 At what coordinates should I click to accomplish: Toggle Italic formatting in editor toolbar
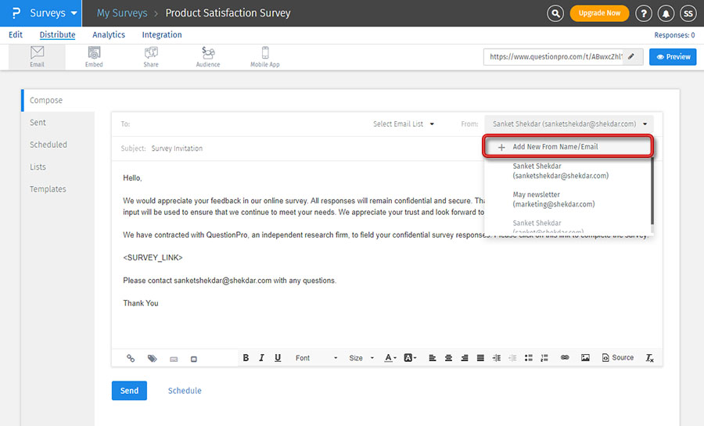click(x=261, y=358)
